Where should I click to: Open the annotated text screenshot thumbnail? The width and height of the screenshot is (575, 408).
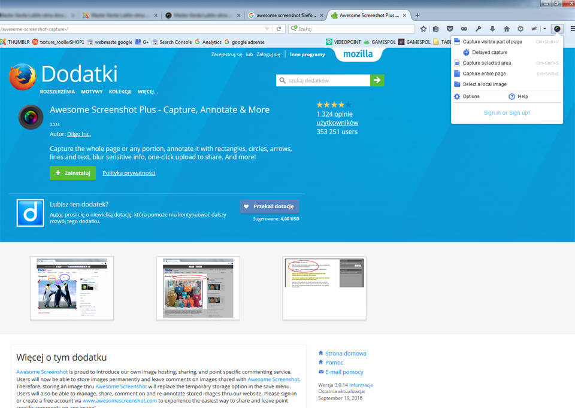[x=324, y=288]
